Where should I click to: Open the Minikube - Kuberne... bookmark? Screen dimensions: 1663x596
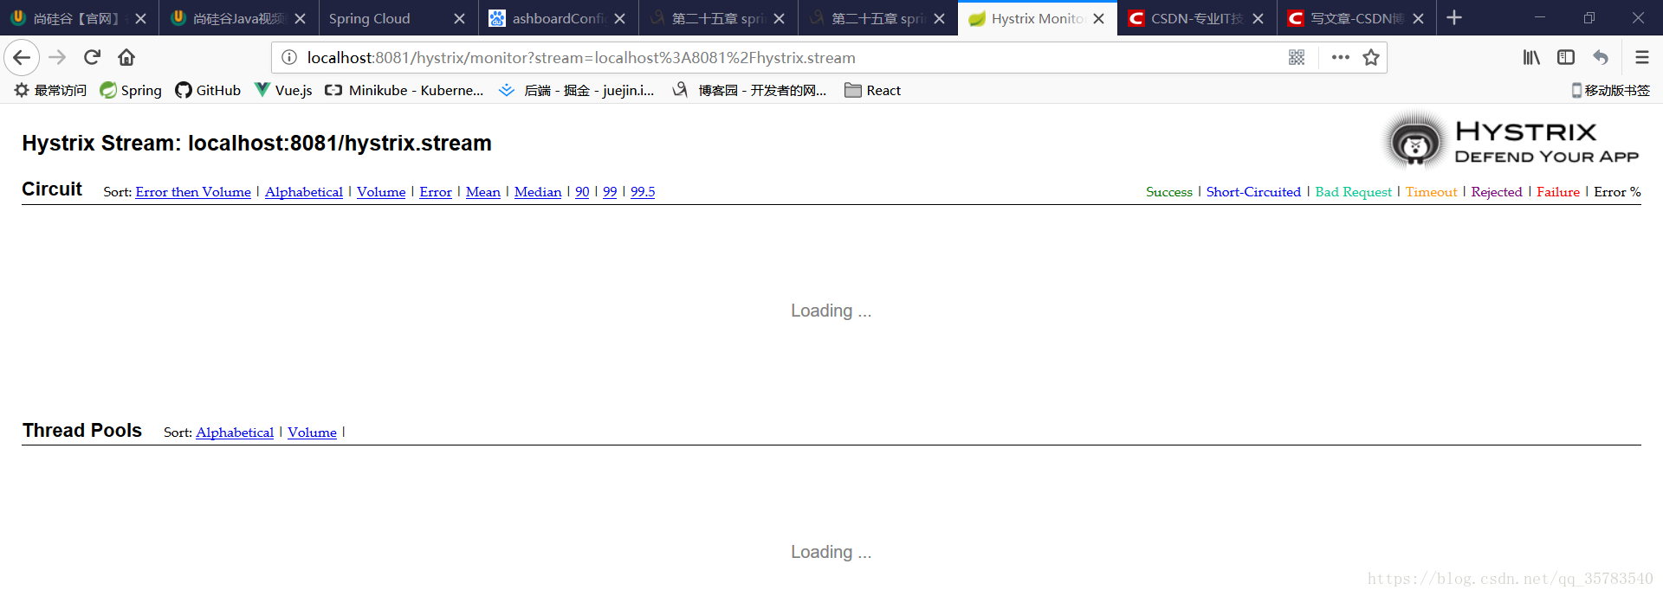[x=404, y=90]
